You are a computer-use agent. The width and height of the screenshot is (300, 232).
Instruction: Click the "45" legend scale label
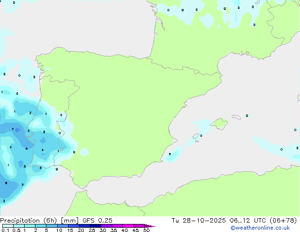pos(135,230)
